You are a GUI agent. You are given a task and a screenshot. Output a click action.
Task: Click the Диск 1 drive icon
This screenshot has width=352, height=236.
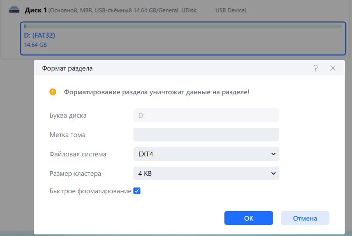coord(14,10)
